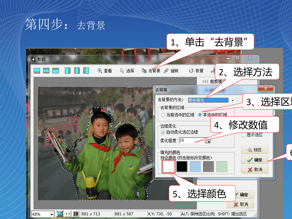This screenshot has height=219, width=292.
Task: Collapse the 裁剪模式 panel via <<< arrows
Action: pyautogui.click(x=205, y=81)
